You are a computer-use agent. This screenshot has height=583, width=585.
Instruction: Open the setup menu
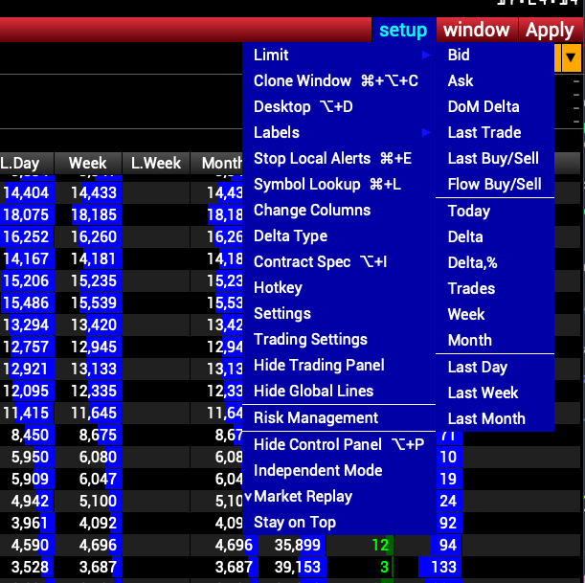(403, 30)
